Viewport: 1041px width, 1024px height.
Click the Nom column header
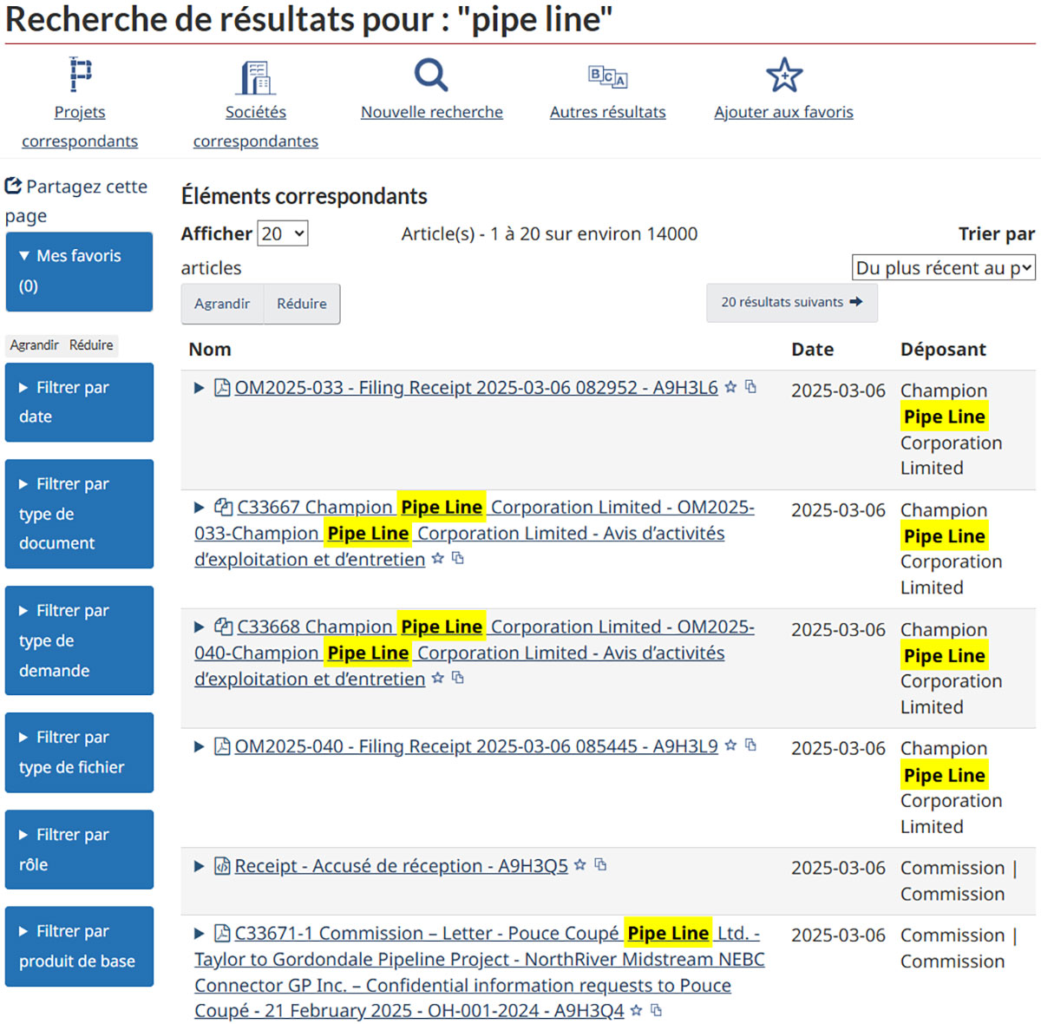210,349
